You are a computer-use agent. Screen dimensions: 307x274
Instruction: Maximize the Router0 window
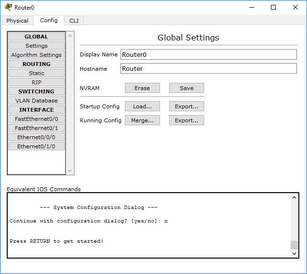(x=273, y=7)
